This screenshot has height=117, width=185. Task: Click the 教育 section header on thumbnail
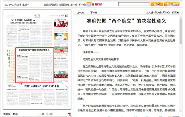click(x=37, y=15)
